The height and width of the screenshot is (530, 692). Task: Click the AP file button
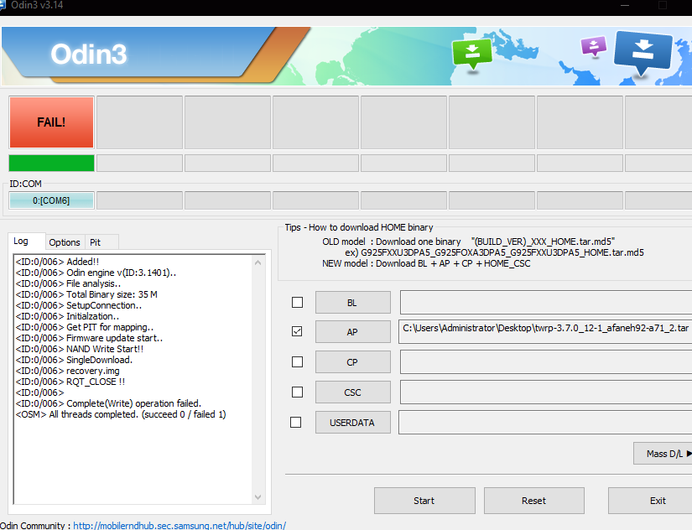tap(352, 332)
